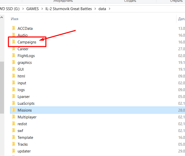Select the Tracks folder name
The height and width of the screenshot is (156, 185).
point(23,144)
